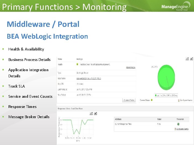Click the Current Status green indicator
The image size is (194, 145).
click(x=152, y=100)
